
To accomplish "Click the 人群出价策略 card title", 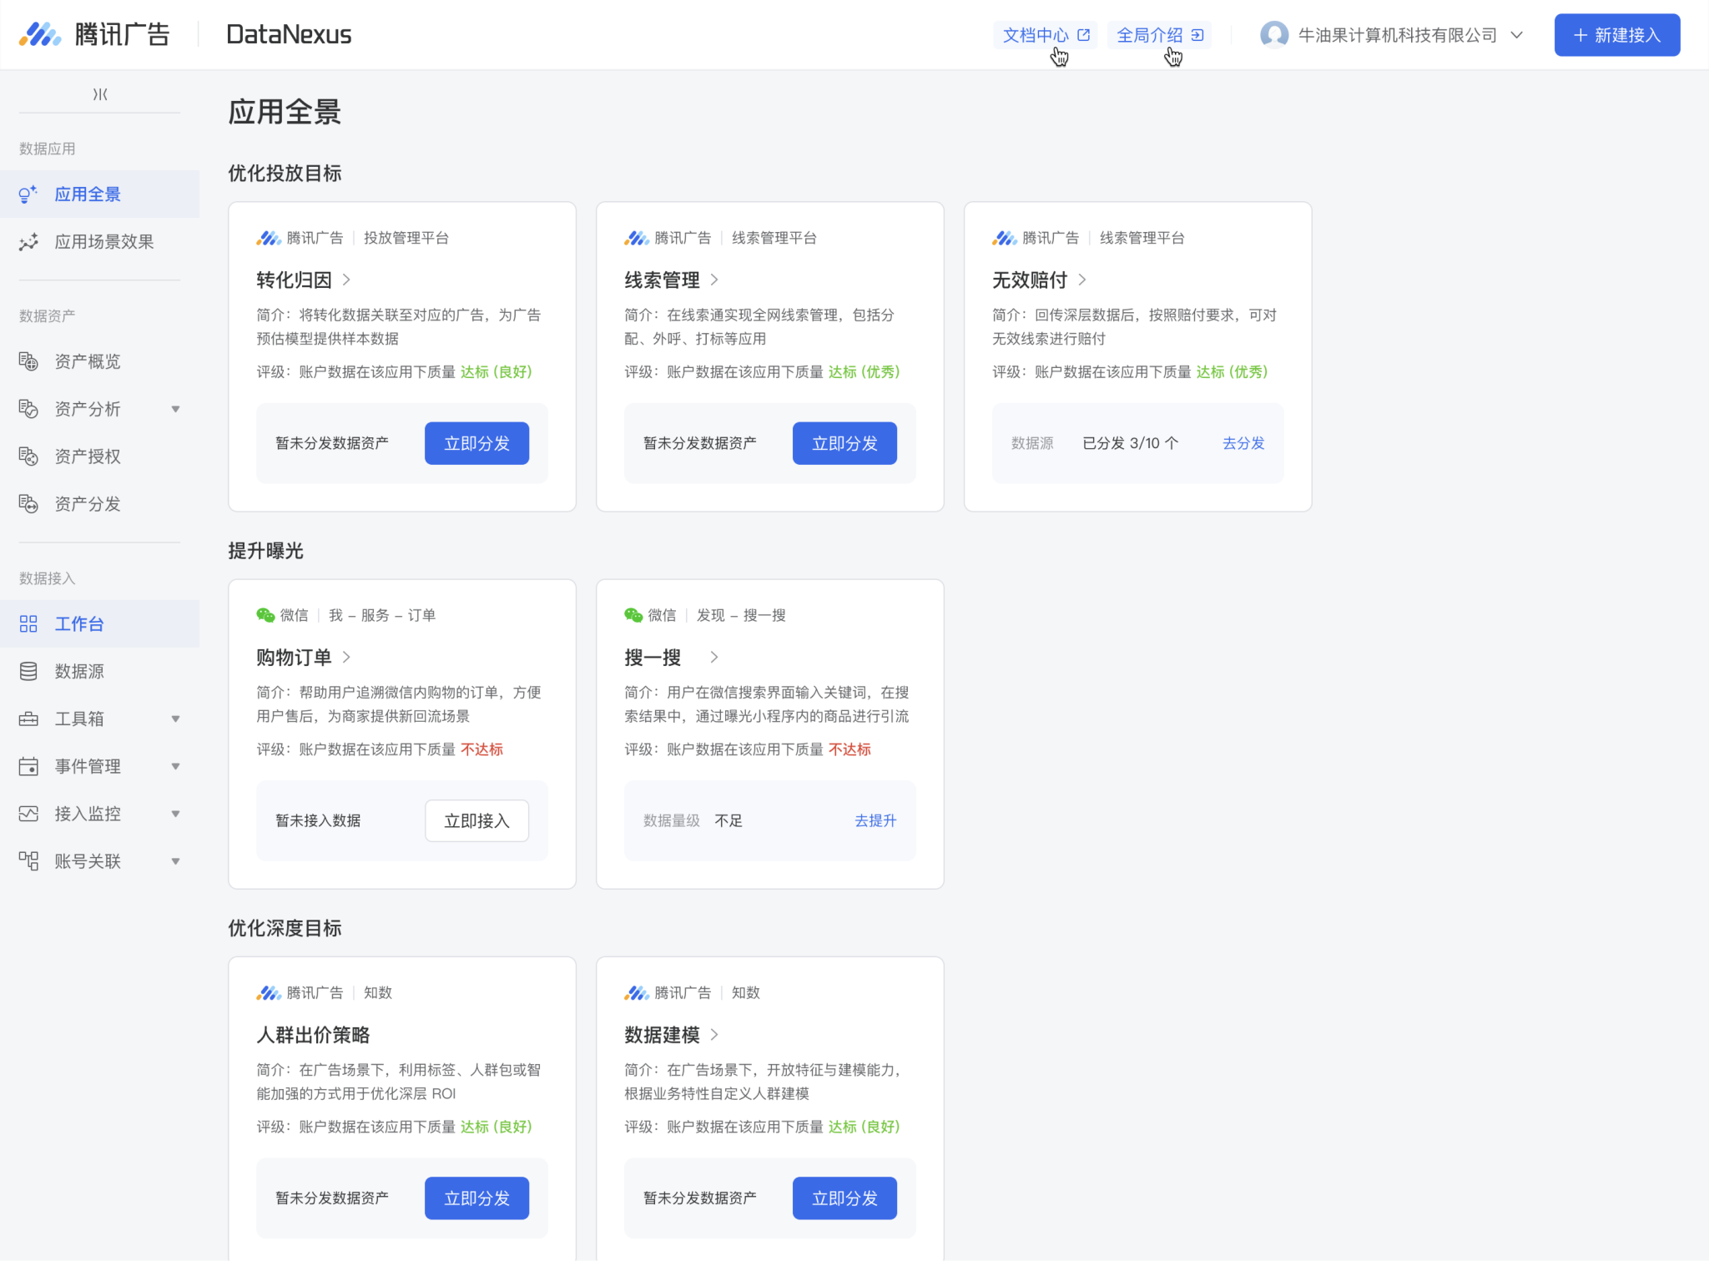I will pyautogui.click(x=313, y=1035).
